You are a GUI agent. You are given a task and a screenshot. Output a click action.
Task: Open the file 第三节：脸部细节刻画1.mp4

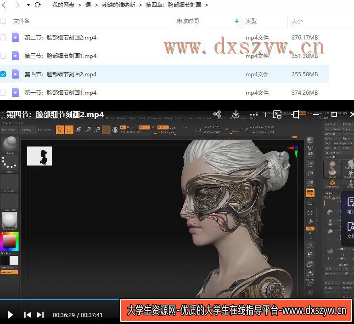61,56
